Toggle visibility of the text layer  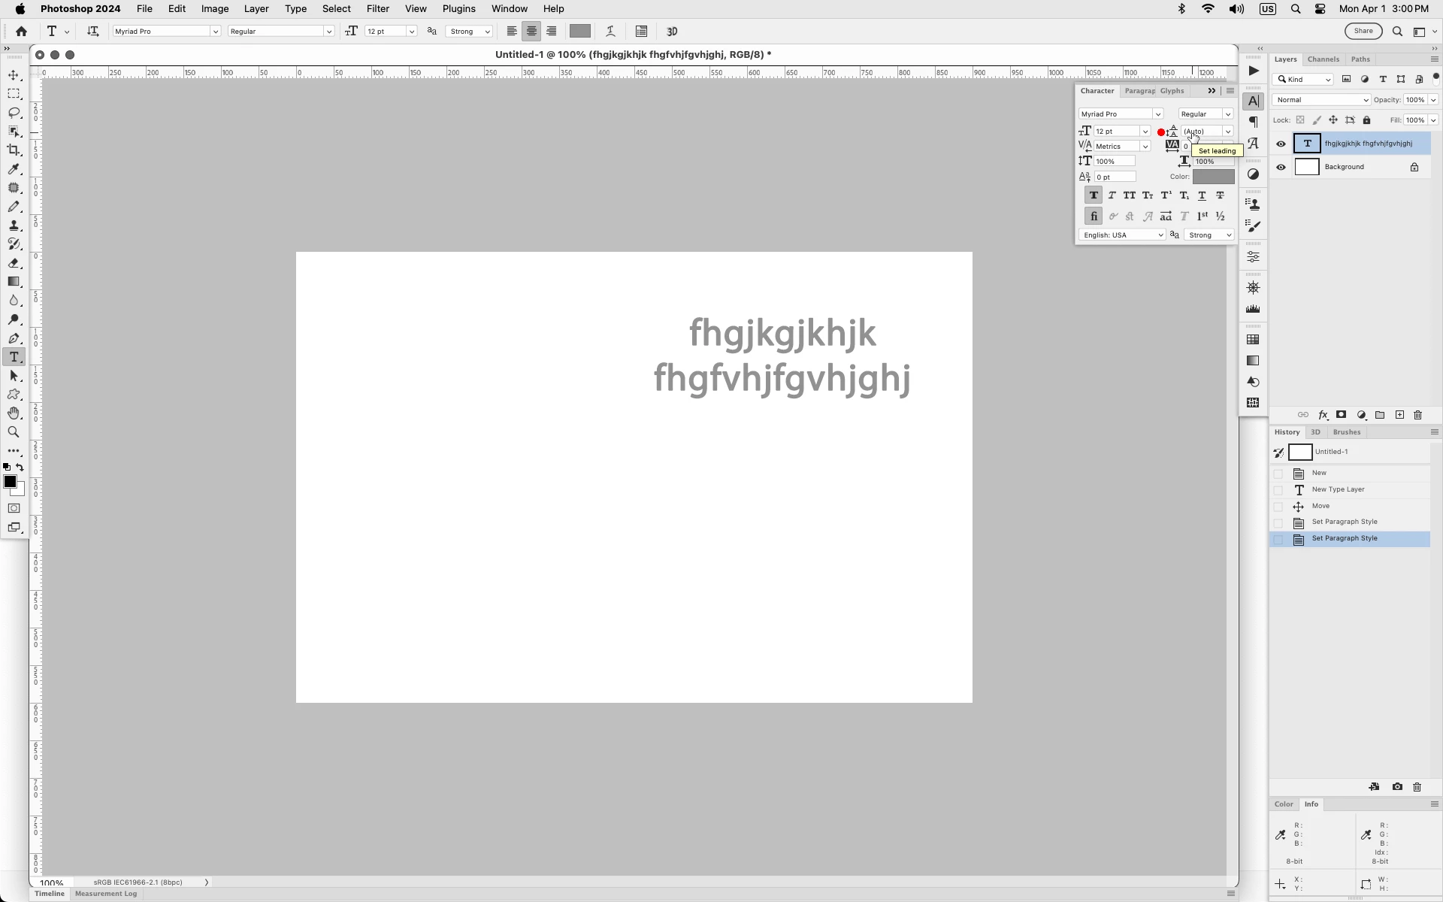[1281, 144]
